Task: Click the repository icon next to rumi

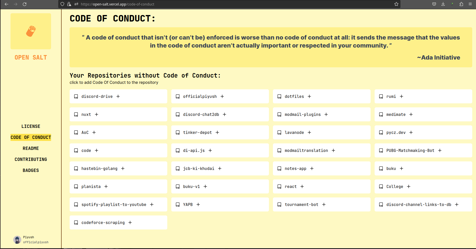Action: (x=381, y=96)
